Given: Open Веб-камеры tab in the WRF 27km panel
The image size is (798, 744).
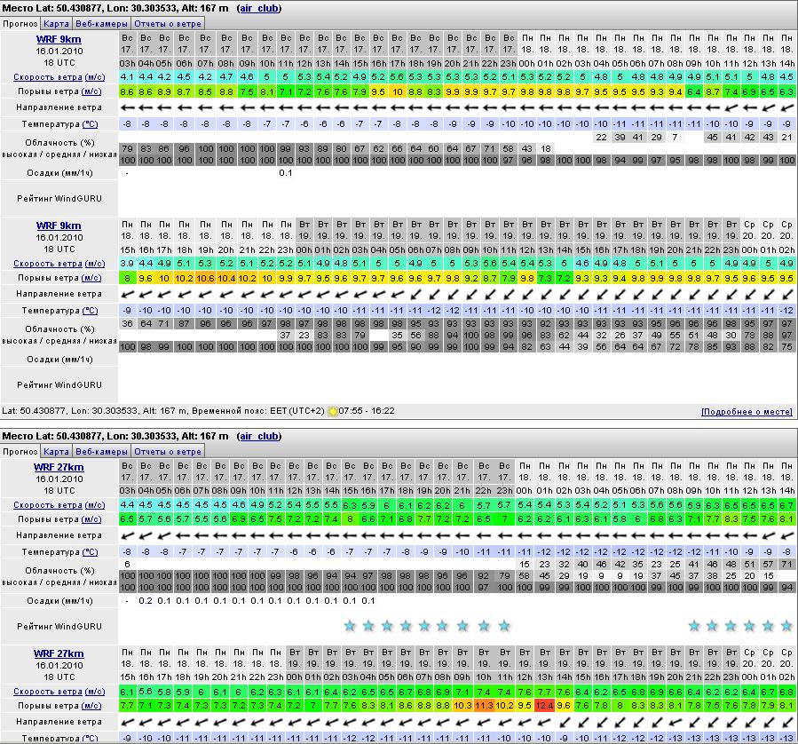Looking at the screenshot, I should pyautogui.click(x=100, y=451).
